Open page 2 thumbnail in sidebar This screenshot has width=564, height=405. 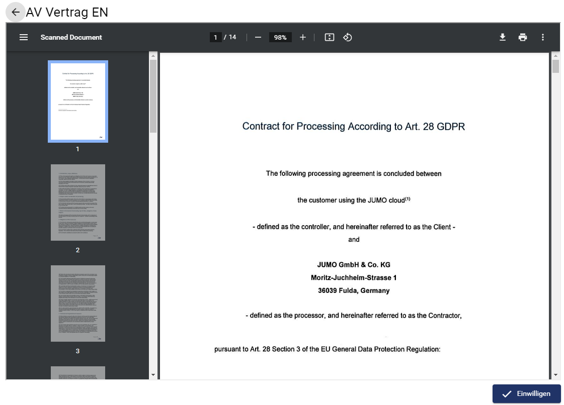78,202
